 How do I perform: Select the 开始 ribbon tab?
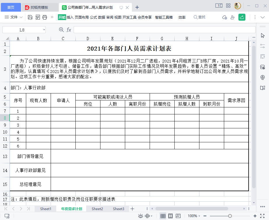click(62, 17)
